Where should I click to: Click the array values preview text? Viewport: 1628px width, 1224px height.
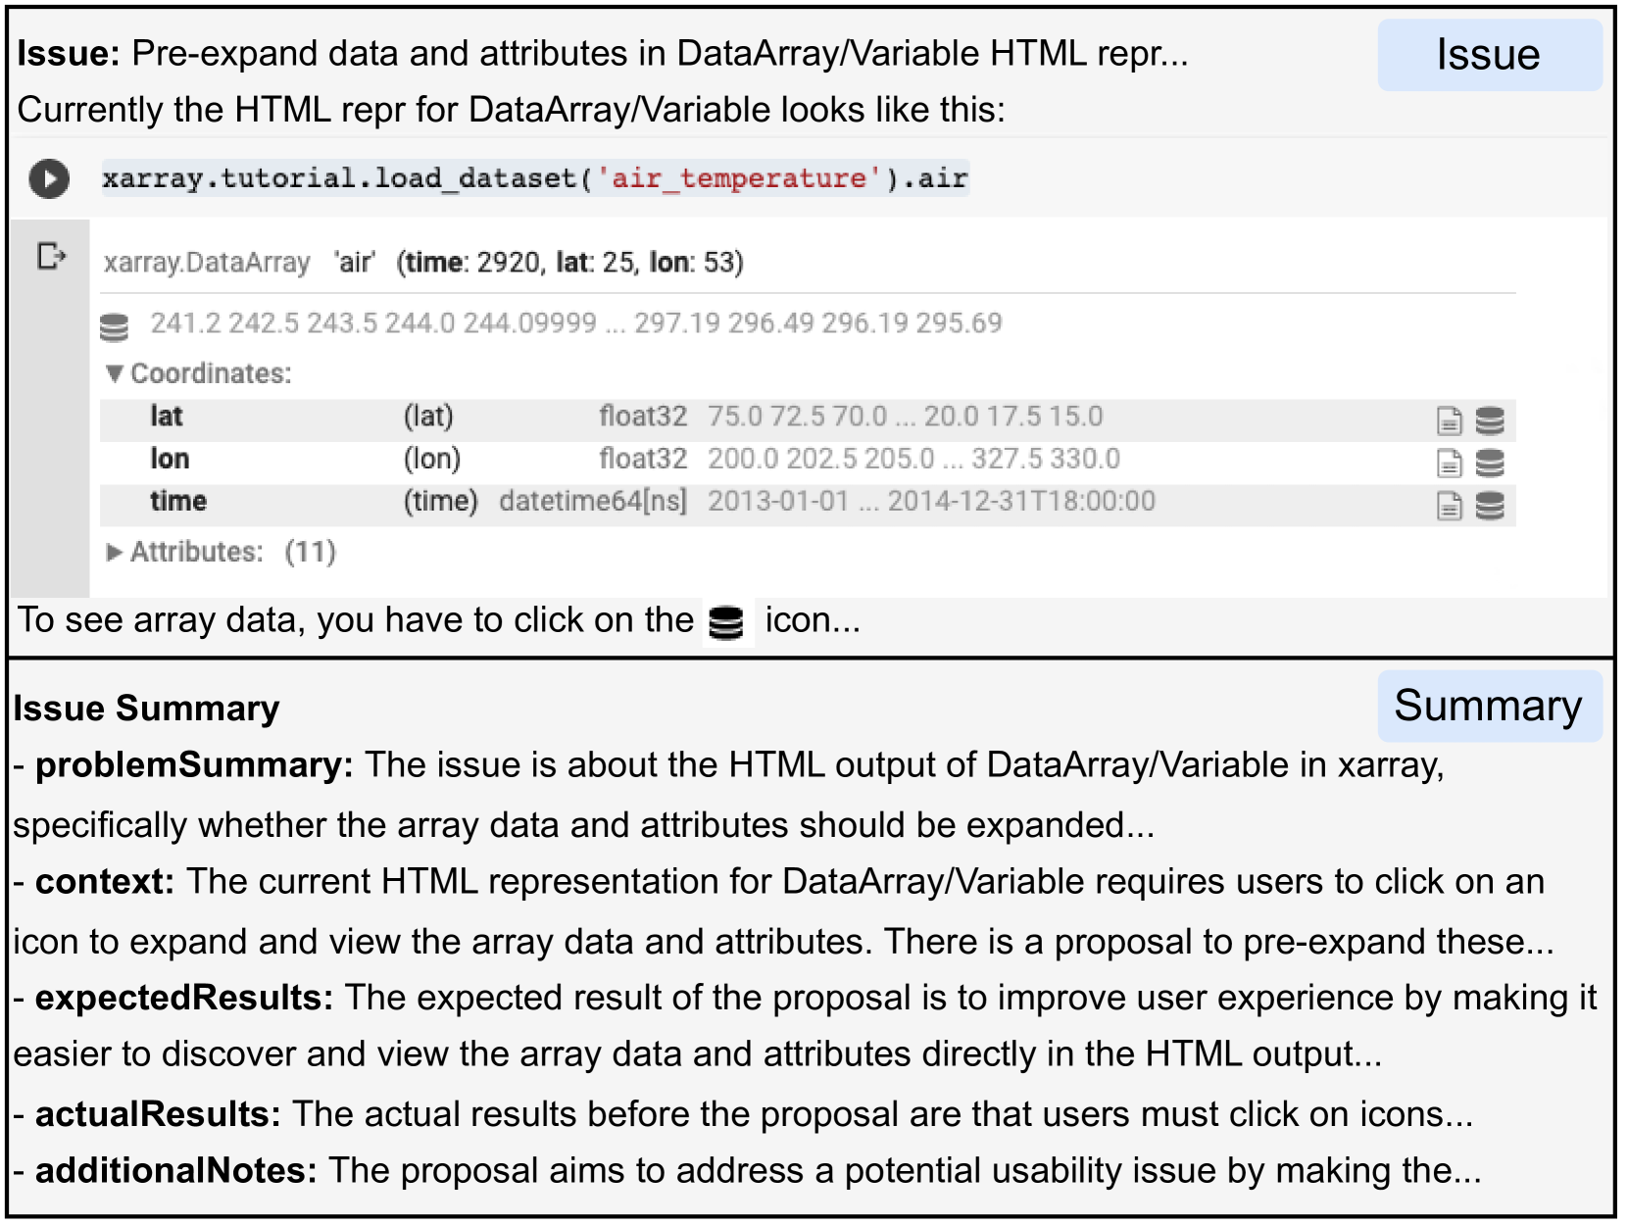coord(575,323)
